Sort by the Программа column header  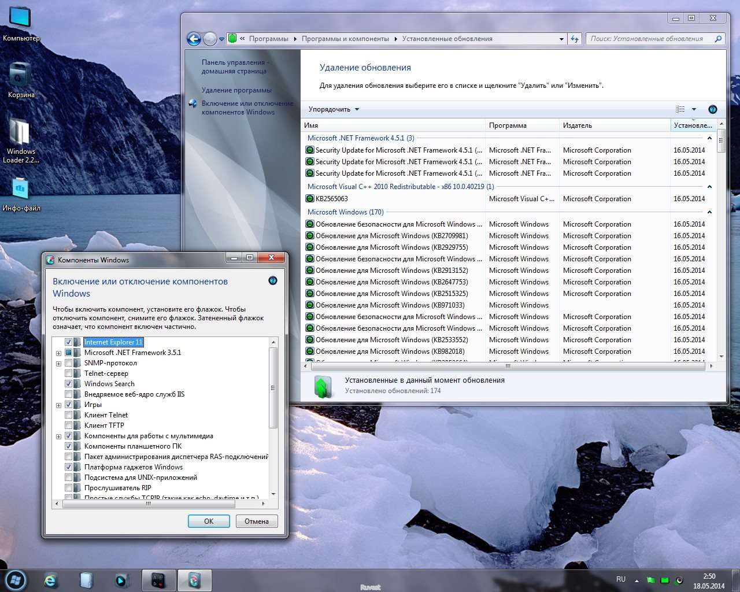coord(522,125)
